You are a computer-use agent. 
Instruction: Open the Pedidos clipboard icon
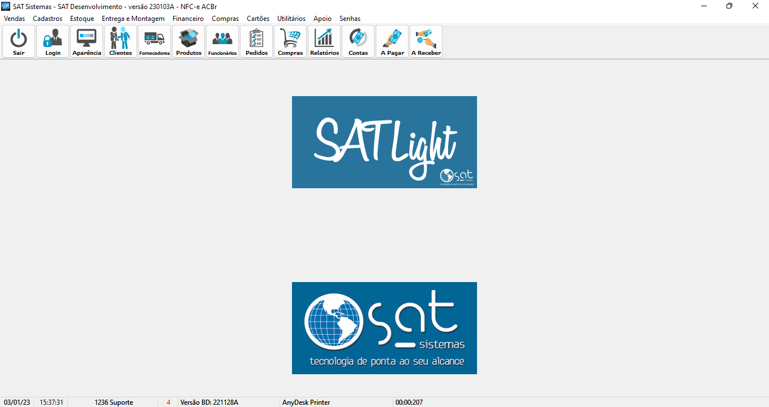(256, 41)
